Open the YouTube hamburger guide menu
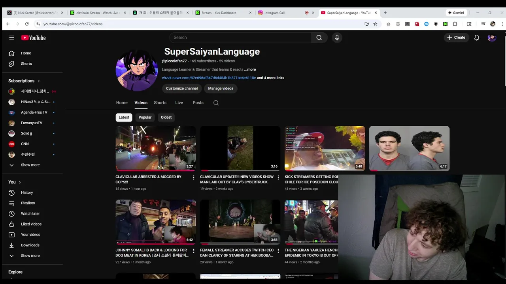This screenshot has height=284, width=506. 11,37
